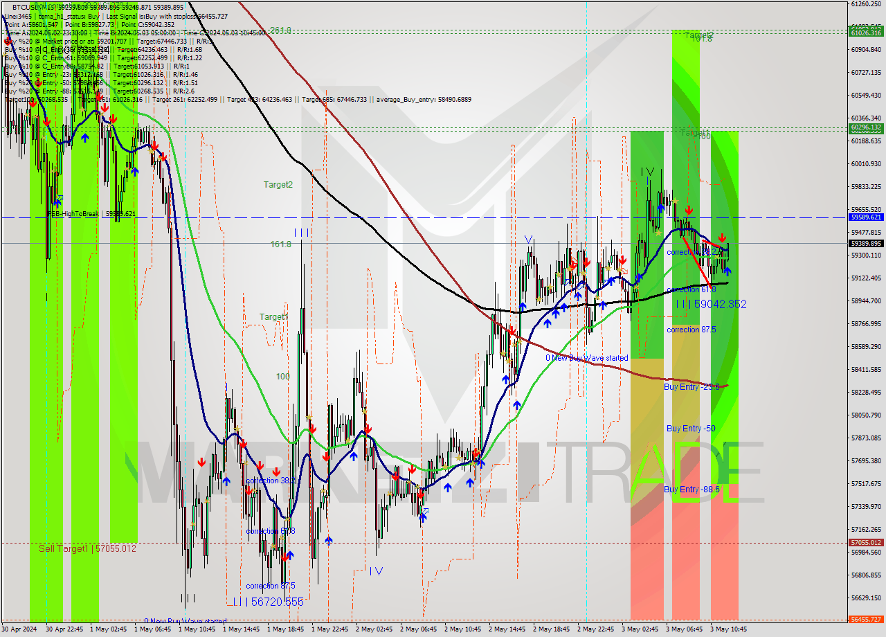Click the 56806.855 price axis value

pyautogui.click(x=866, y=575)
